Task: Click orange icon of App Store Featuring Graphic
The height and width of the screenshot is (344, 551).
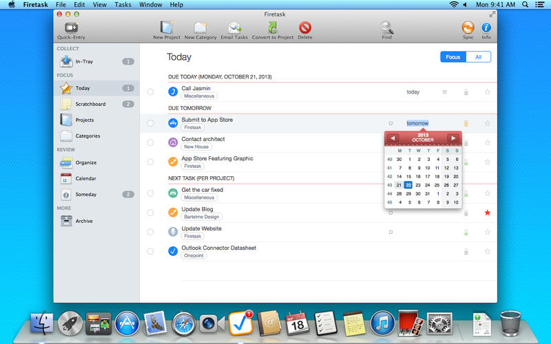Action: 173,162
